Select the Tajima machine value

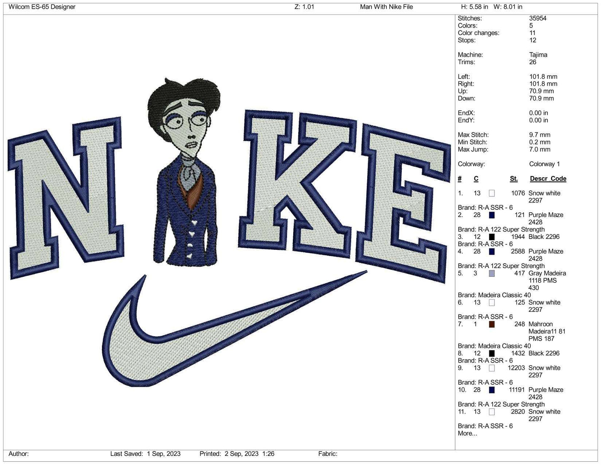tap(538, 55)
